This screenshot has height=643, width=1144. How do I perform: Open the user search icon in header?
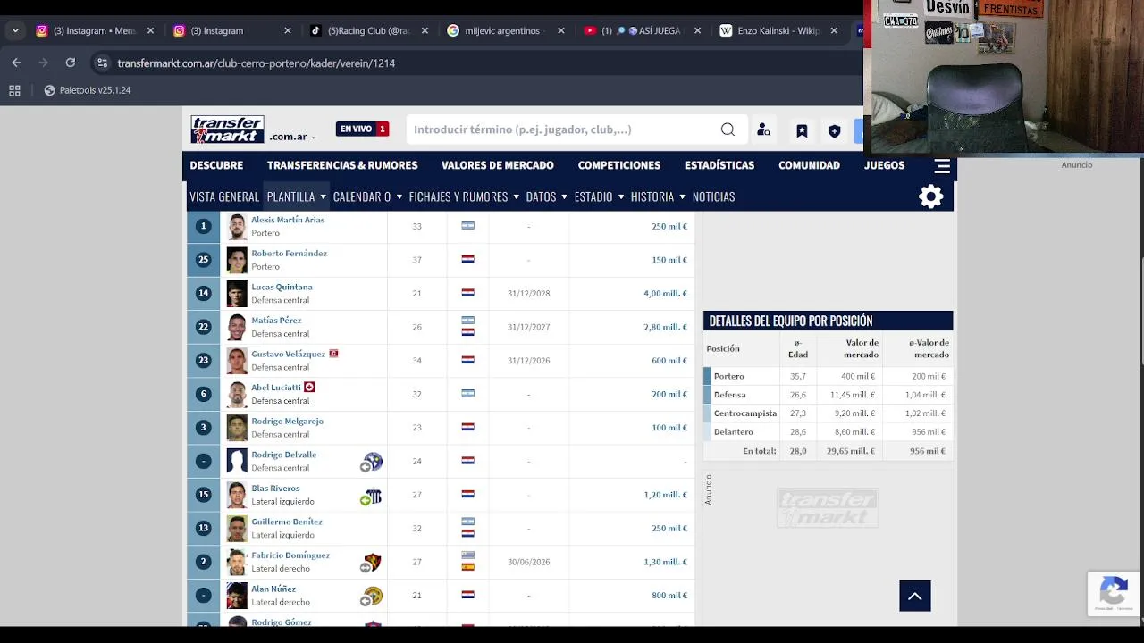[763, 130]
